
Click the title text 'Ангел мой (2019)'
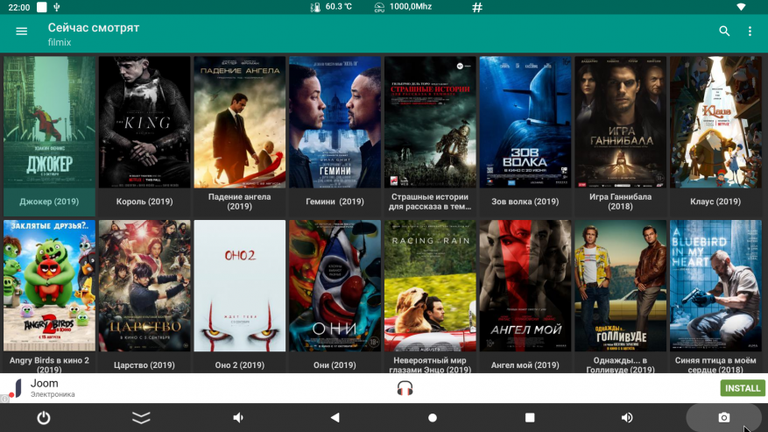coord(525,365)
